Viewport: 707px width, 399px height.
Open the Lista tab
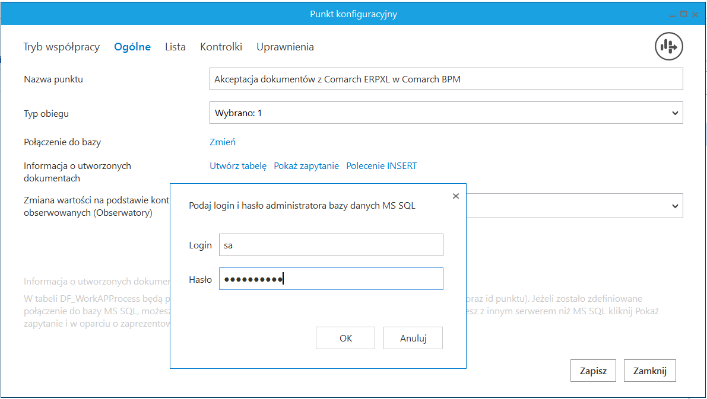pos(175,47)
